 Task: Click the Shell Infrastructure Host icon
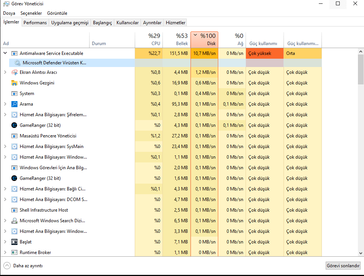coord(14,210)
